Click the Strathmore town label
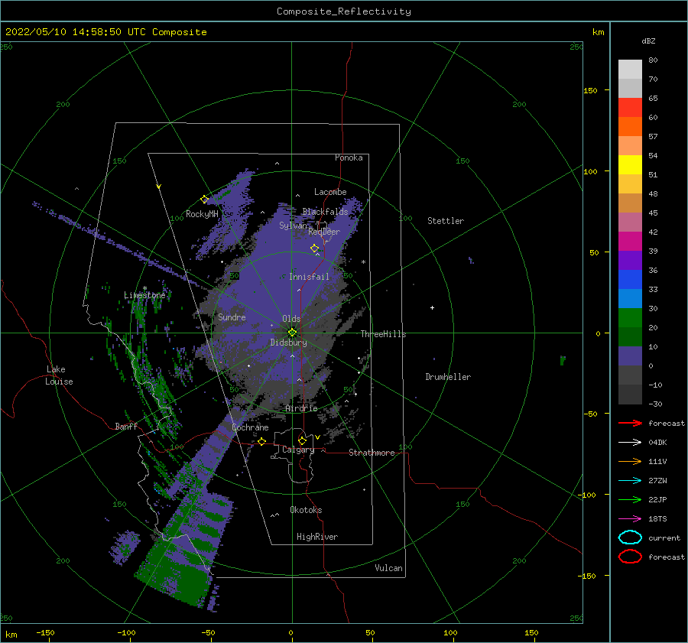The height and width of the screenshot is (643, 688). tap(372, 453)
